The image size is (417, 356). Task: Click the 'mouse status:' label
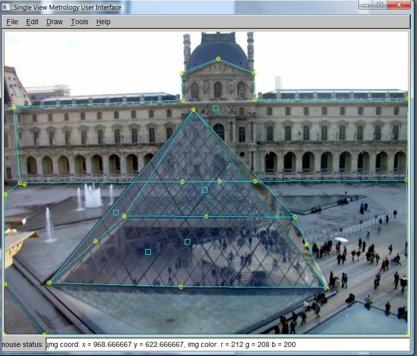(x=22, y=344)
